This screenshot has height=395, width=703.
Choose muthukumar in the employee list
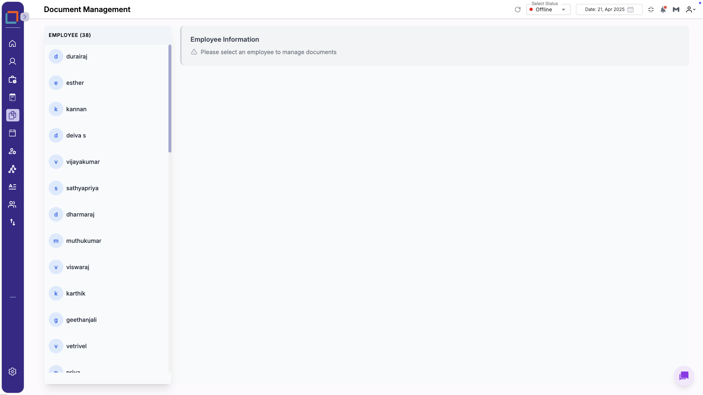pyautogui.click(x=84, y=241)
